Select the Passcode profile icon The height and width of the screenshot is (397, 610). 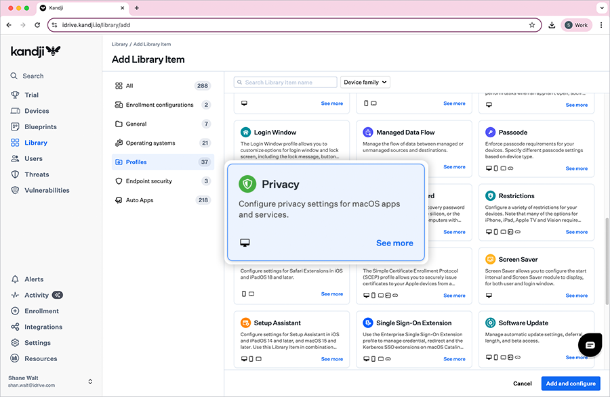491,133
